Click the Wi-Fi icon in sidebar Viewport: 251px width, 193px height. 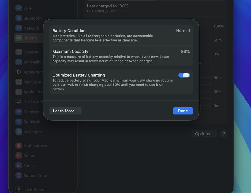pos(19,8)
